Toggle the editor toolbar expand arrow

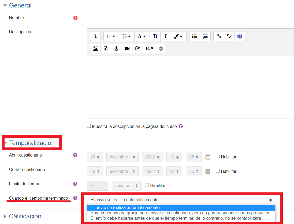click(x=95, y=36)
